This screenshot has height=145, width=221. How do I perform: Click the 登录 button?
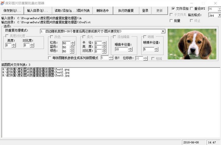(x=145, y=11)
